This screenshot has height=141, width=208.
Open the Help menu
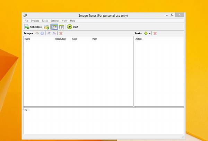click(x=73, y=21)
